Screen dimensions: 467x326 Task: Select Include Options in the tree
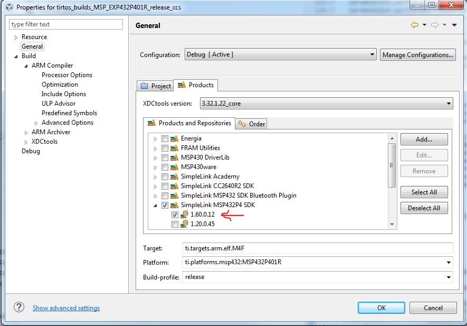click(x=63, y=94)
